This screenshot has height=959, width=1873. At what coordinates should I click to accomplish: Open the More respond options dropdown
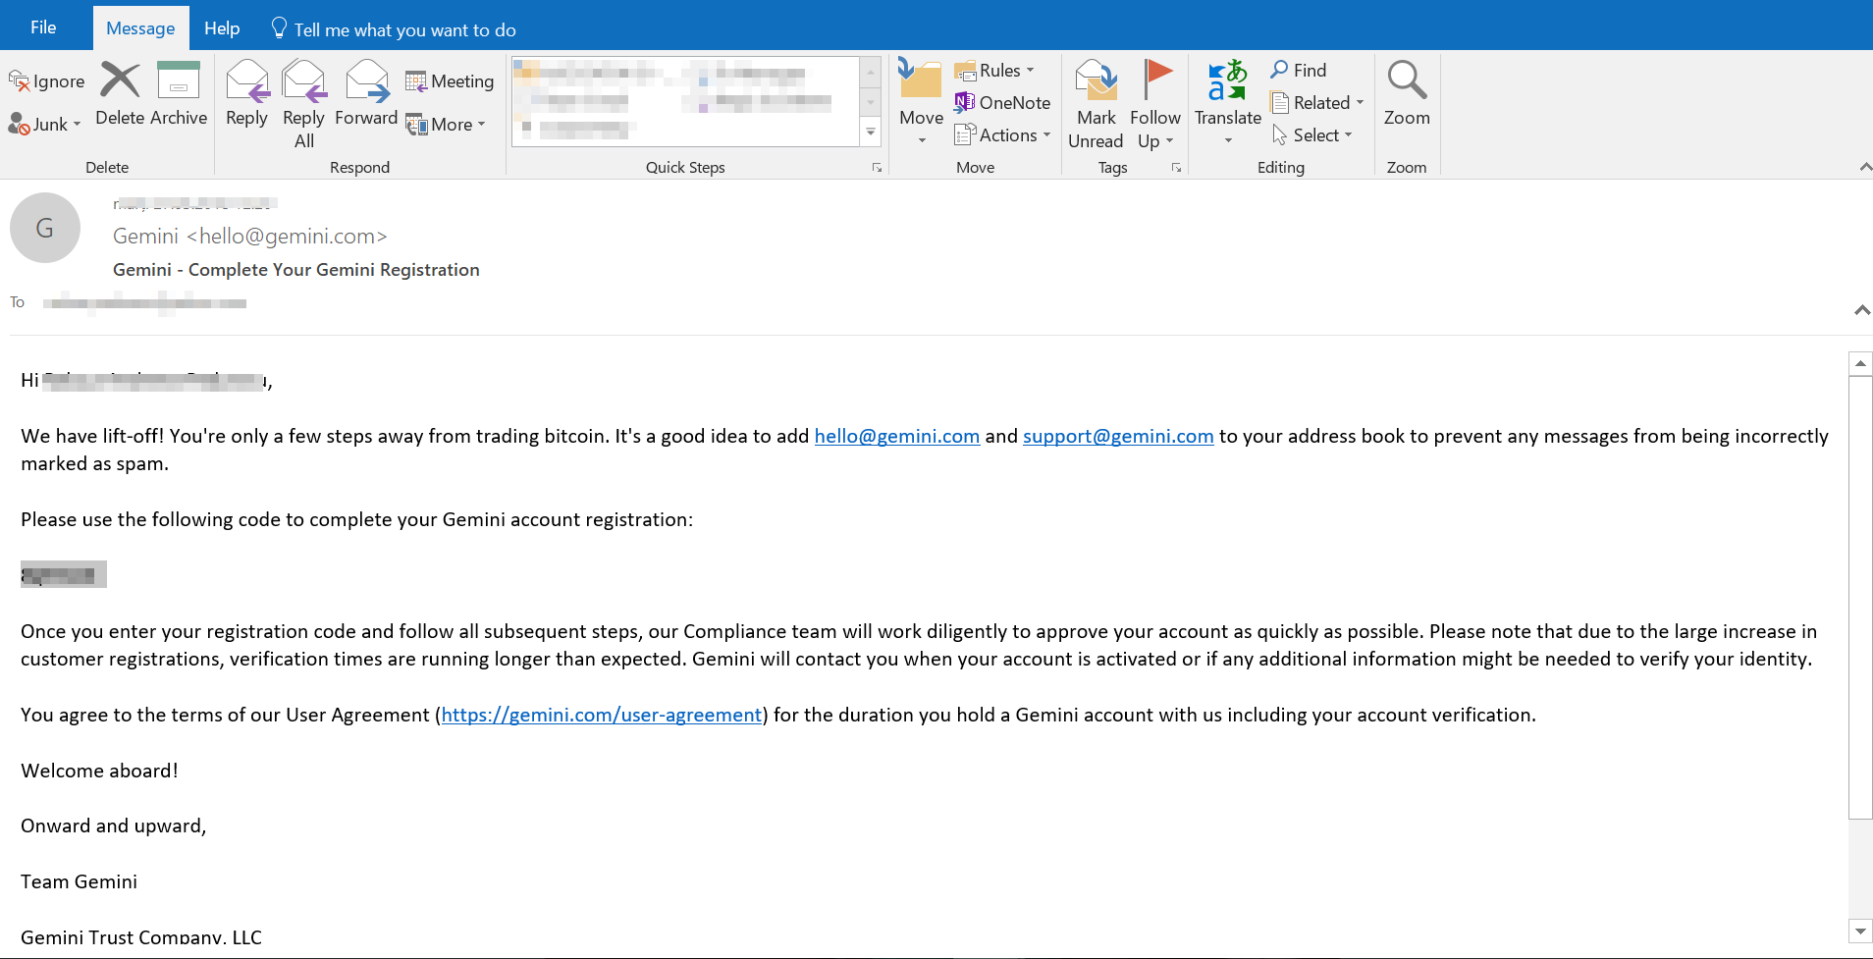point(447,125)
